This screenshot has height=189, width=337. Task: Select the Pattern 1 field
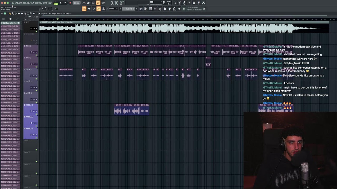[129, 9]
